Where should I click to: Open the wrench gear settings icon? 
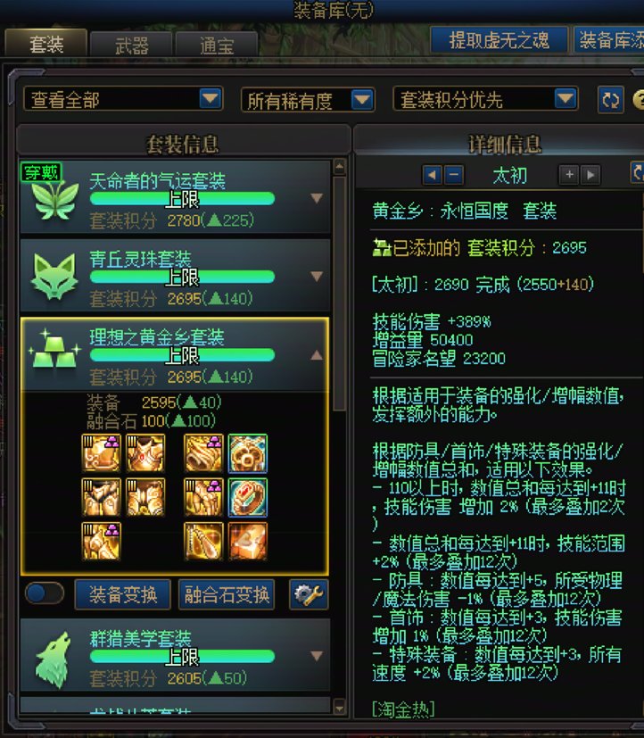tap(309, 594)
